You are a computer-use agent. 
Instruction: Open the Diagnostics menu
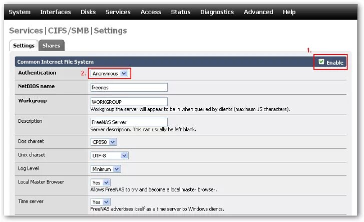[x=217, y=12]
